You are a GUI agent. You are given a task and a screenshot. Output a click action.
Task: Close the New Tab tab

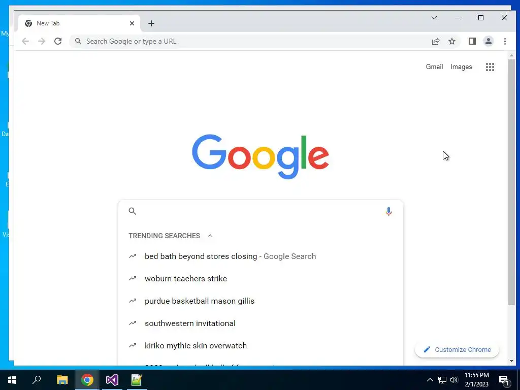click(132, 23)
